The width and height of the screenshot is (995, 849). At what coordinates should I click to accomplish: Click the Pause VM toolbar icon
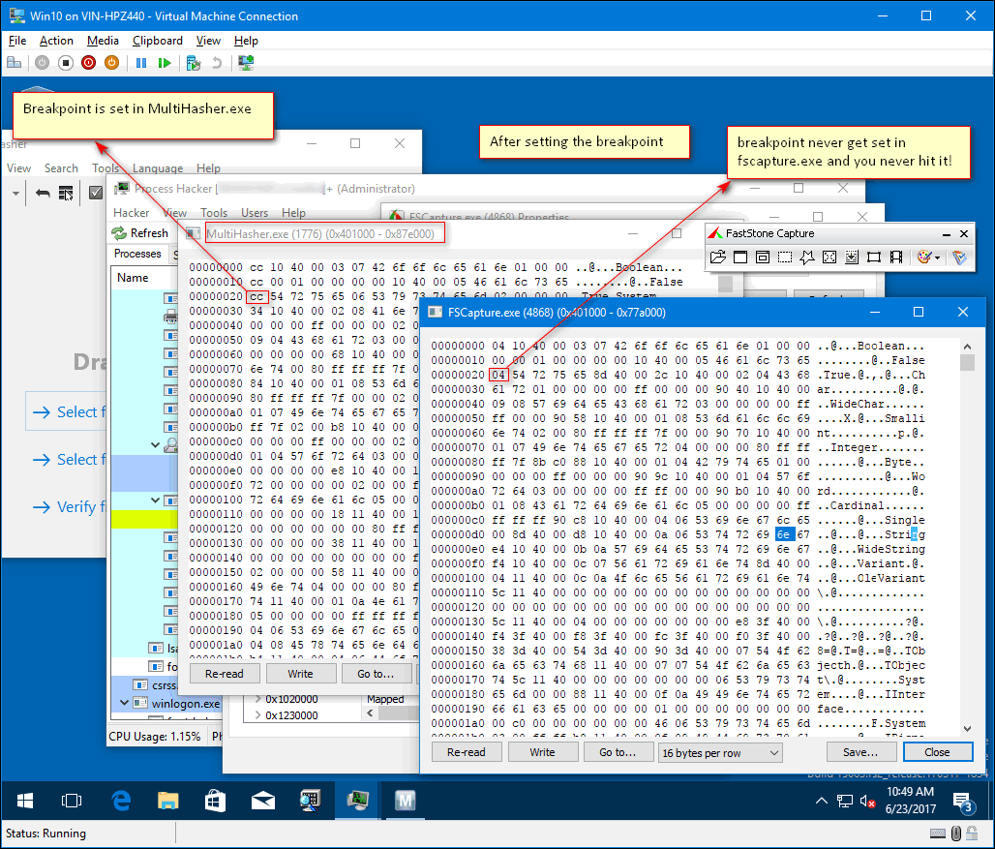point(141,63)
